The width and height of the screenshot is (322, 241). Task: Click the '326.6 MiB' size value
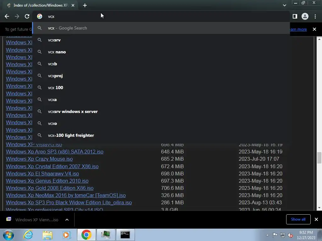point(172,195)
